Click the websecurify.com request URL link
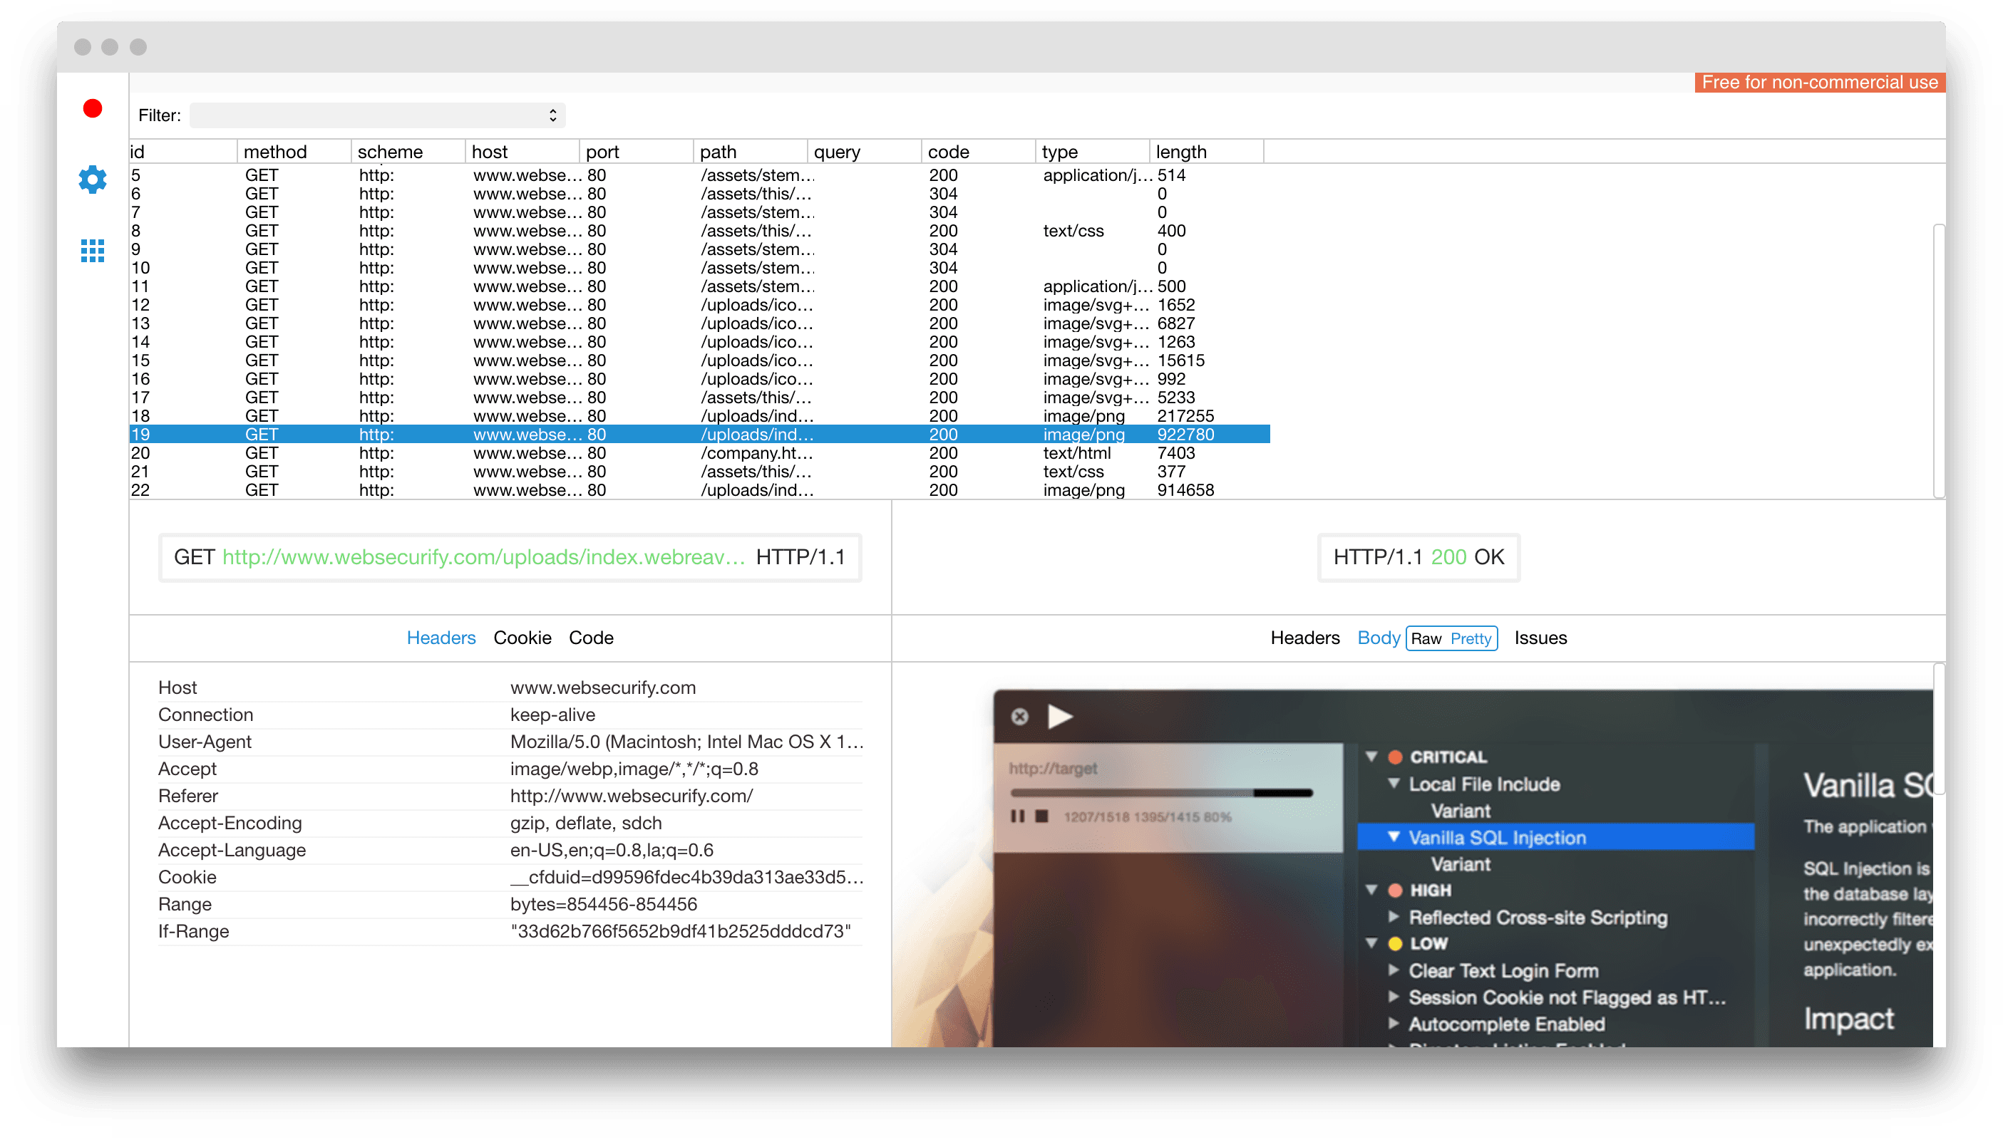This screenshot has width=2003, height=1147. 483,558
